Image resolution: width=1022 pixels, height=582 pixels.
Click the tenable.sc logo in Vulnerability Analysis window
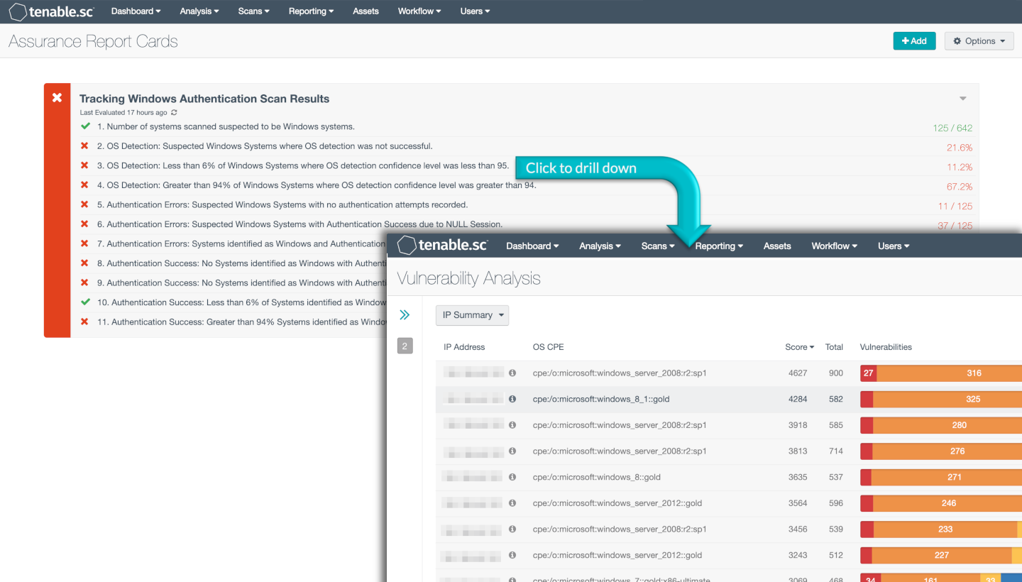pos(443,246)
